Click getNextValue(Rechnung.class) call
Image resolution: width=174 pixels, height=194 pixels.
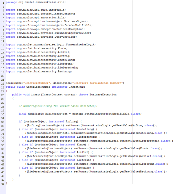142,171
